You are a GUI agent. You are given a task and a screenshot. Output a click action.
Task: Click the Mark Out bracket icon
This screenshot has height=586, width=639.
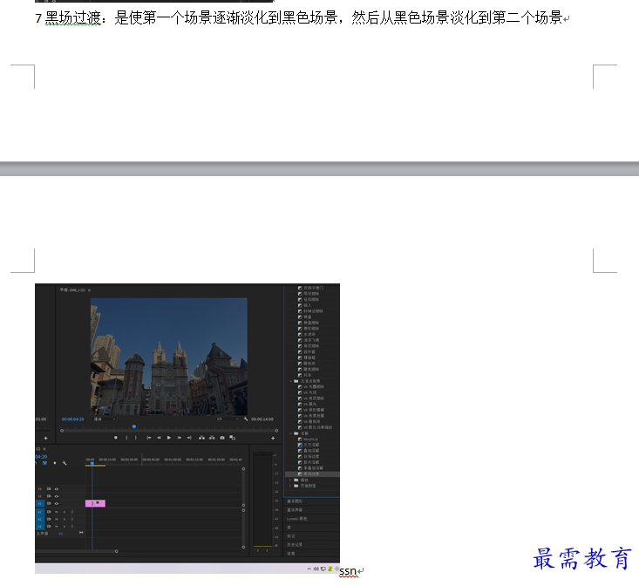tap(136, 438)
